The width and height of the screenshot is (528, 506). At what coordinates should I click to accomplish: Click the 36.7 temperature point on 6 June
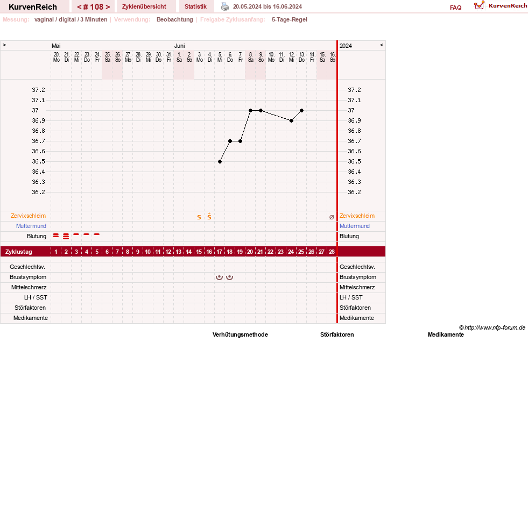click(230, 141)
